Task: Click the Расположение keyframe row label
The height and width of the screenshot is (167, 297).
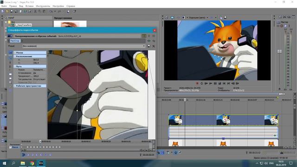Action: point(15,144)
